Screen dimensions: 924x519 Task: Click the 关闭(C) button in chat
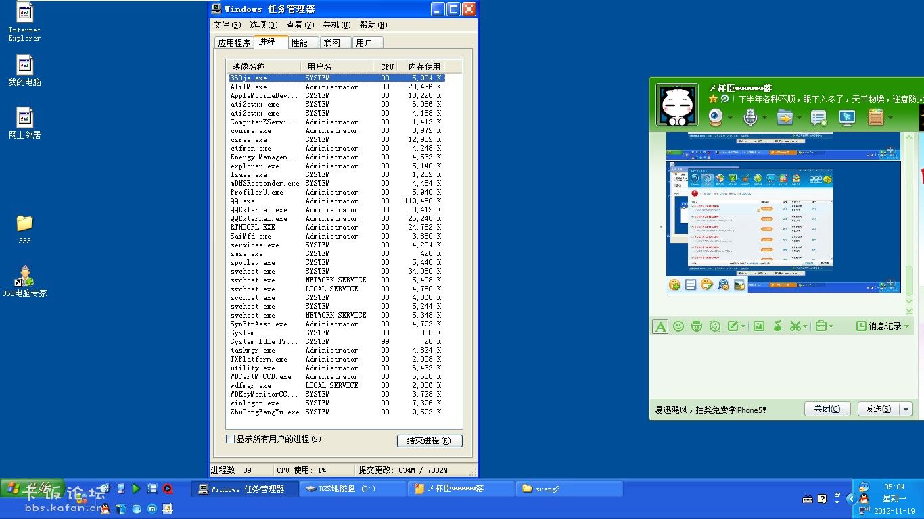[827, 409]
